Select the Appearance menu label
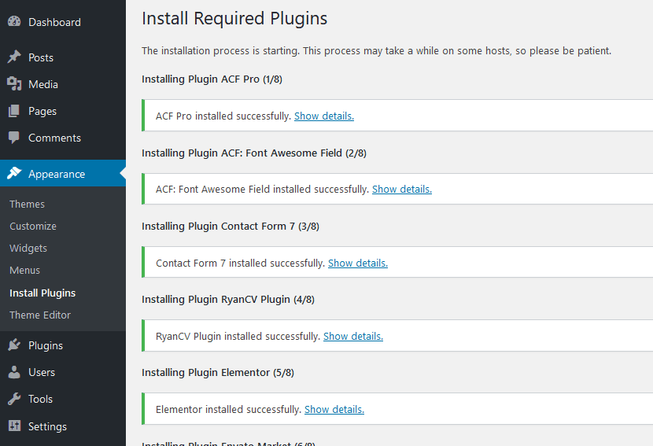Screen dimensions: 653x446 [57, 174]
